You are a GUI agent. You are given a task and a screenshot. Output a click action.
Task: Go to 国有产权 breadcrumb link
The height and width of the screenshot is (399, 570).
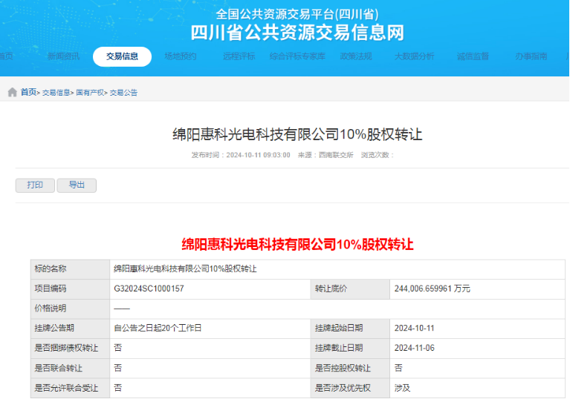90,93
